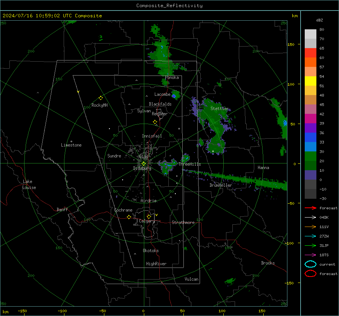Screen dimensions: 339x316
Task: Click the green 30 dBZ color swatch
Action: coord(310,156)
